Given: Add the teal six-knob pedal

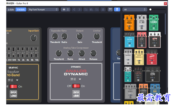Looking at the screenshot, I should 128,74.
